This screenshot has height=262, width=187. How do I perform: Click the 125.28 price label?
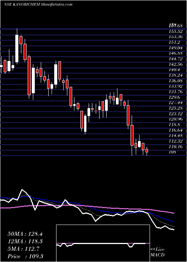pos(175,108)
